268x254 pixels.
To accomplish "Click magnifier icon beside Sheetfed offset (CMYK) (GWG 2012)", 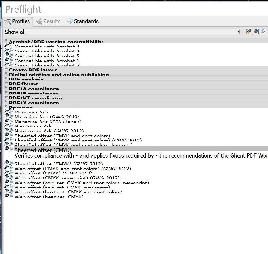I will [7, 162].
